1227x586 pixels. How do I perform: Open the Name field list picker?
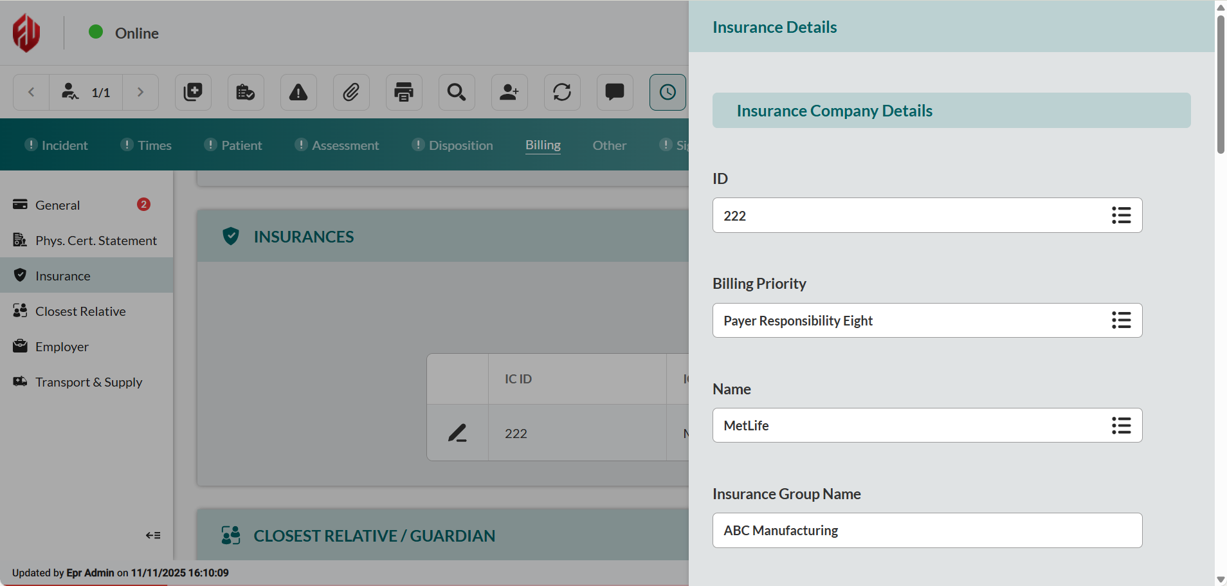(1121, 425)
